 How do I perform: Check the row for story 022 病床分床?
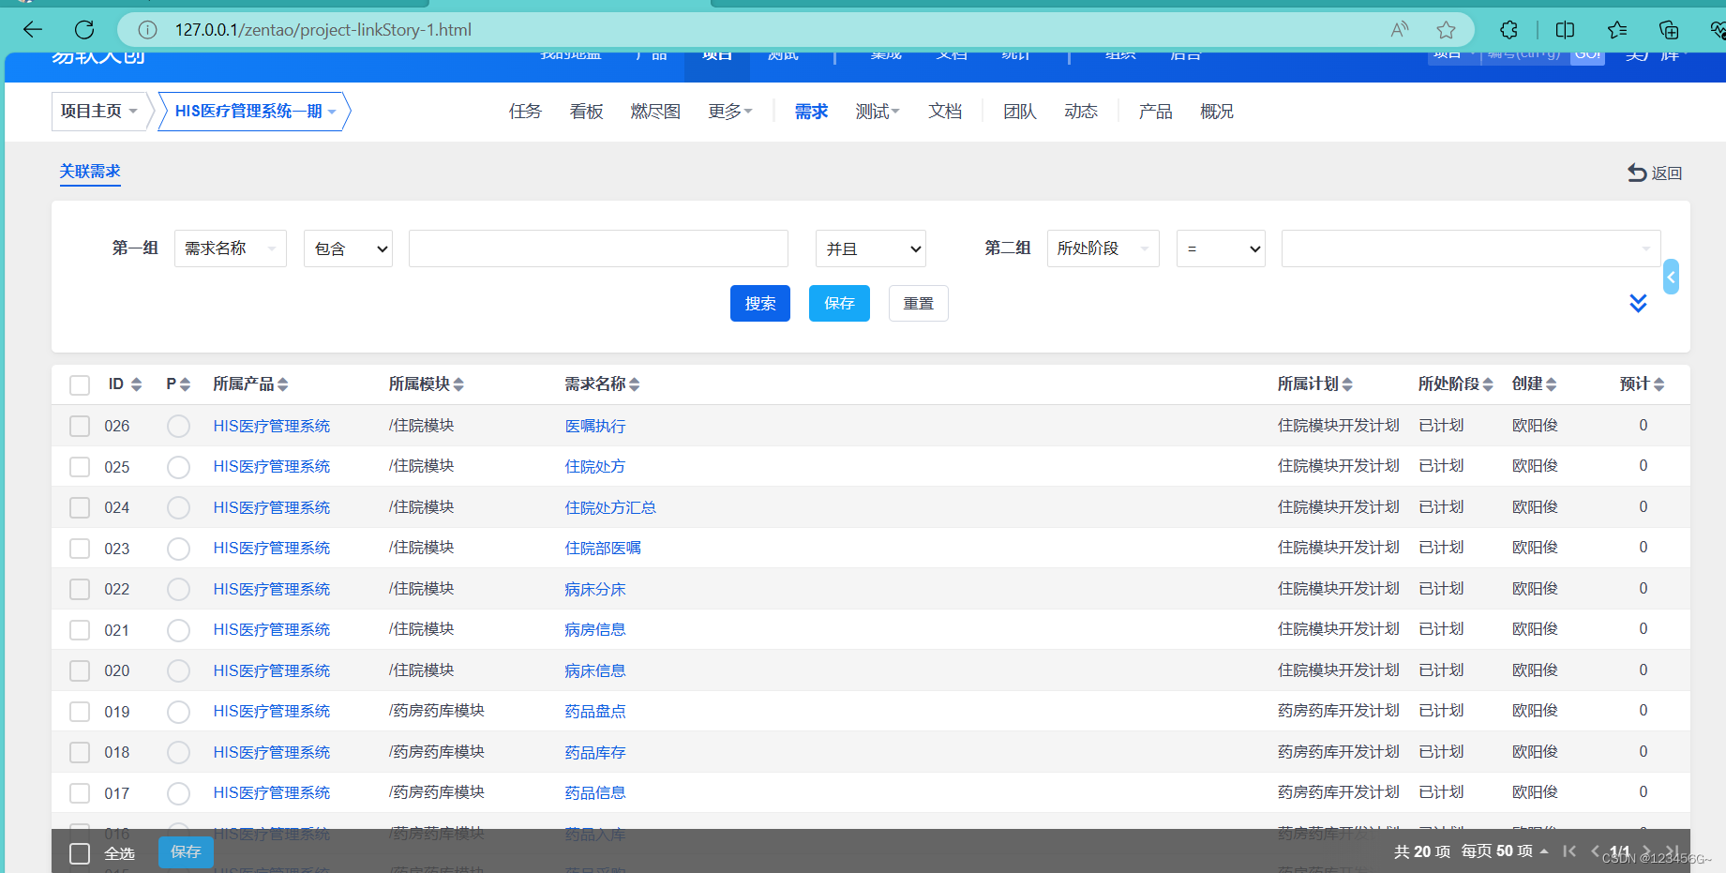pos(80,590)
